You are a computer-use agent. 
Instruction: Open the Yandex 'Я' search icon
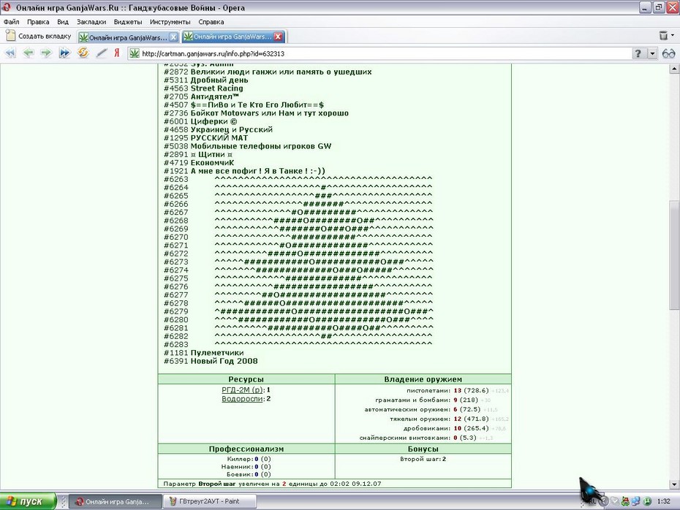pyautogui.click(x=116, y=53)
